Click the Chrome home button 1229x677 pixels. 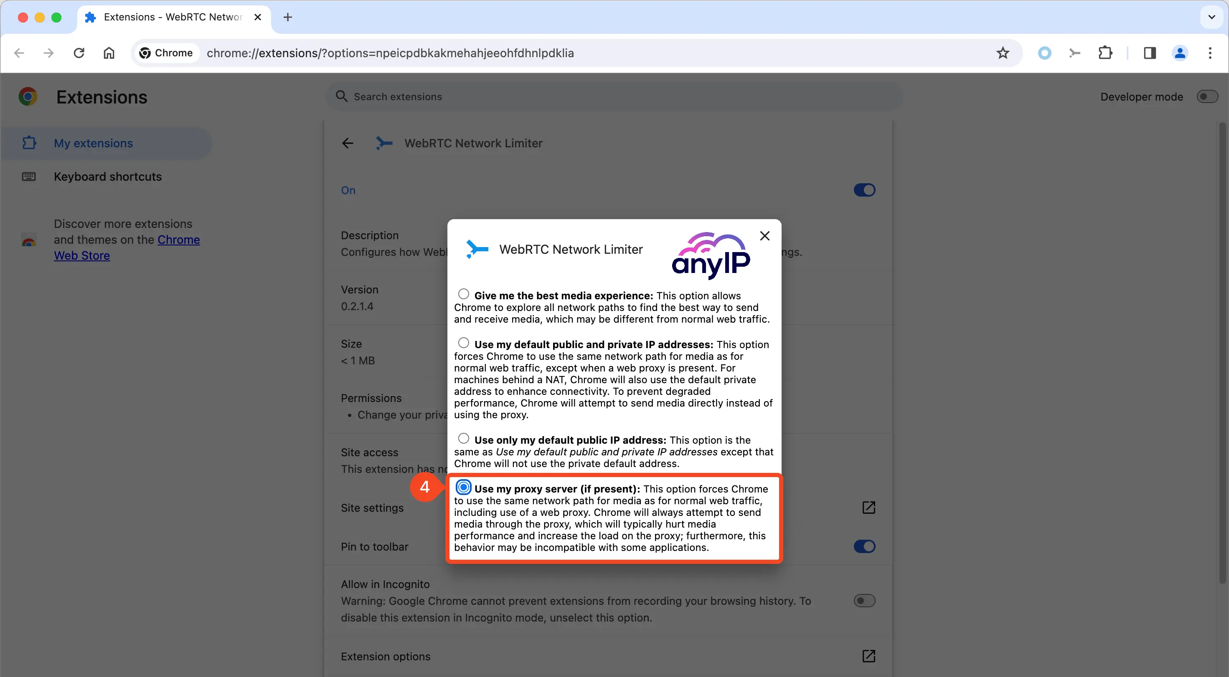(109, 53)
